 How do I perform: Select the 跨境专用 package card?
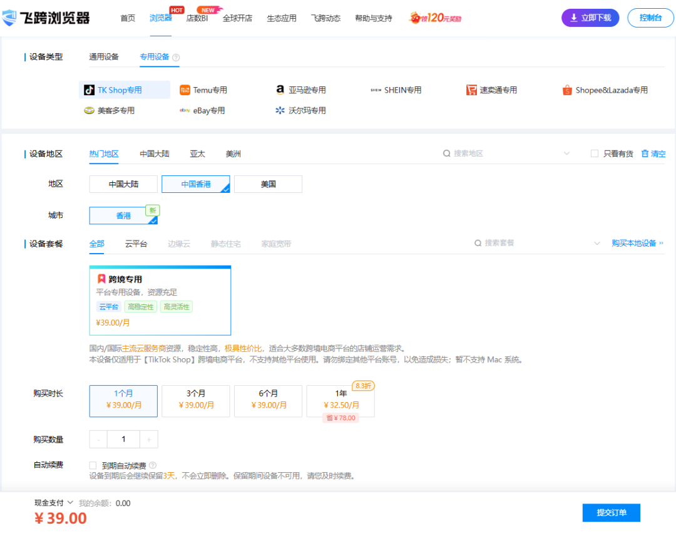tap(160, 301)
